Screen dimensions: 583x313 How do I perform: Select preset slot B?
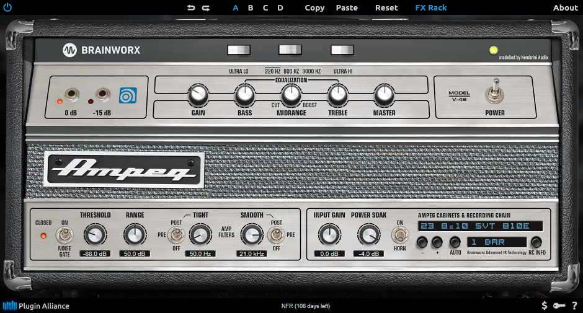(251, 8)
